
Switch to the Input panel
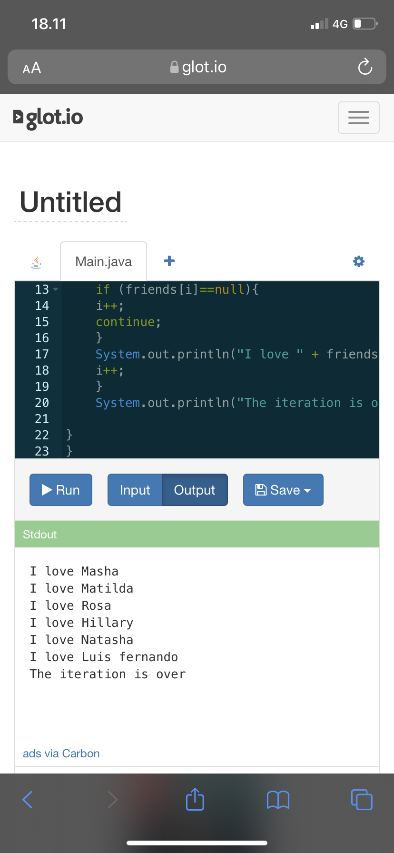point(135,490)
